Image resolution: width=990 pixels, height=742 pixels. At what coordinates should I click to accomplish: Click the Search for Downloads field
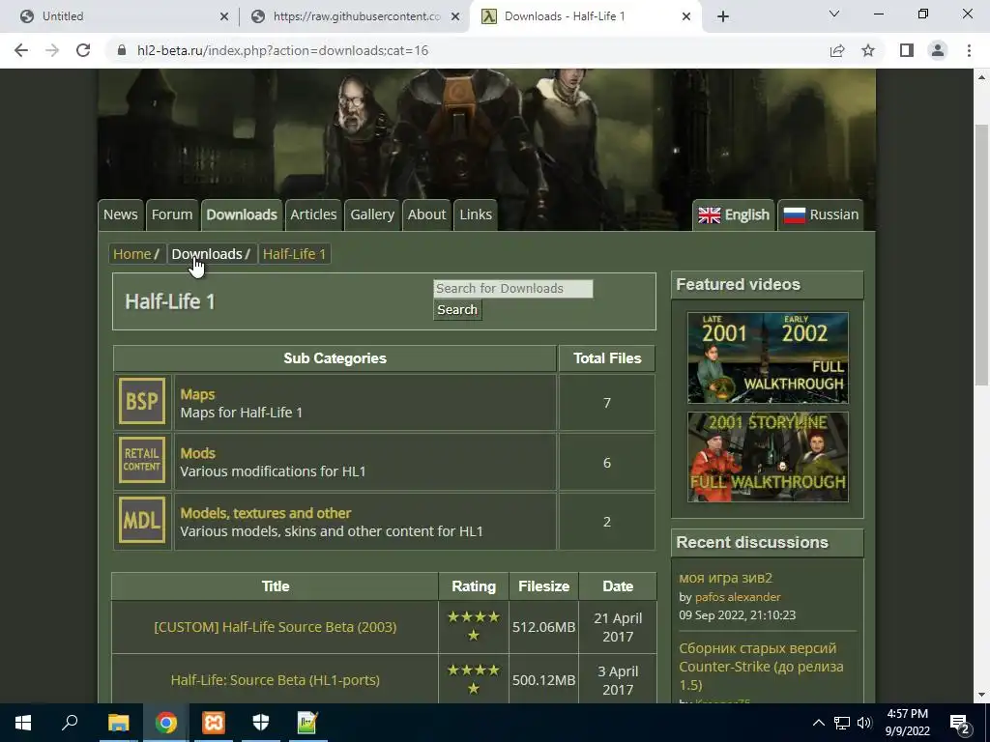click(513, 288)
